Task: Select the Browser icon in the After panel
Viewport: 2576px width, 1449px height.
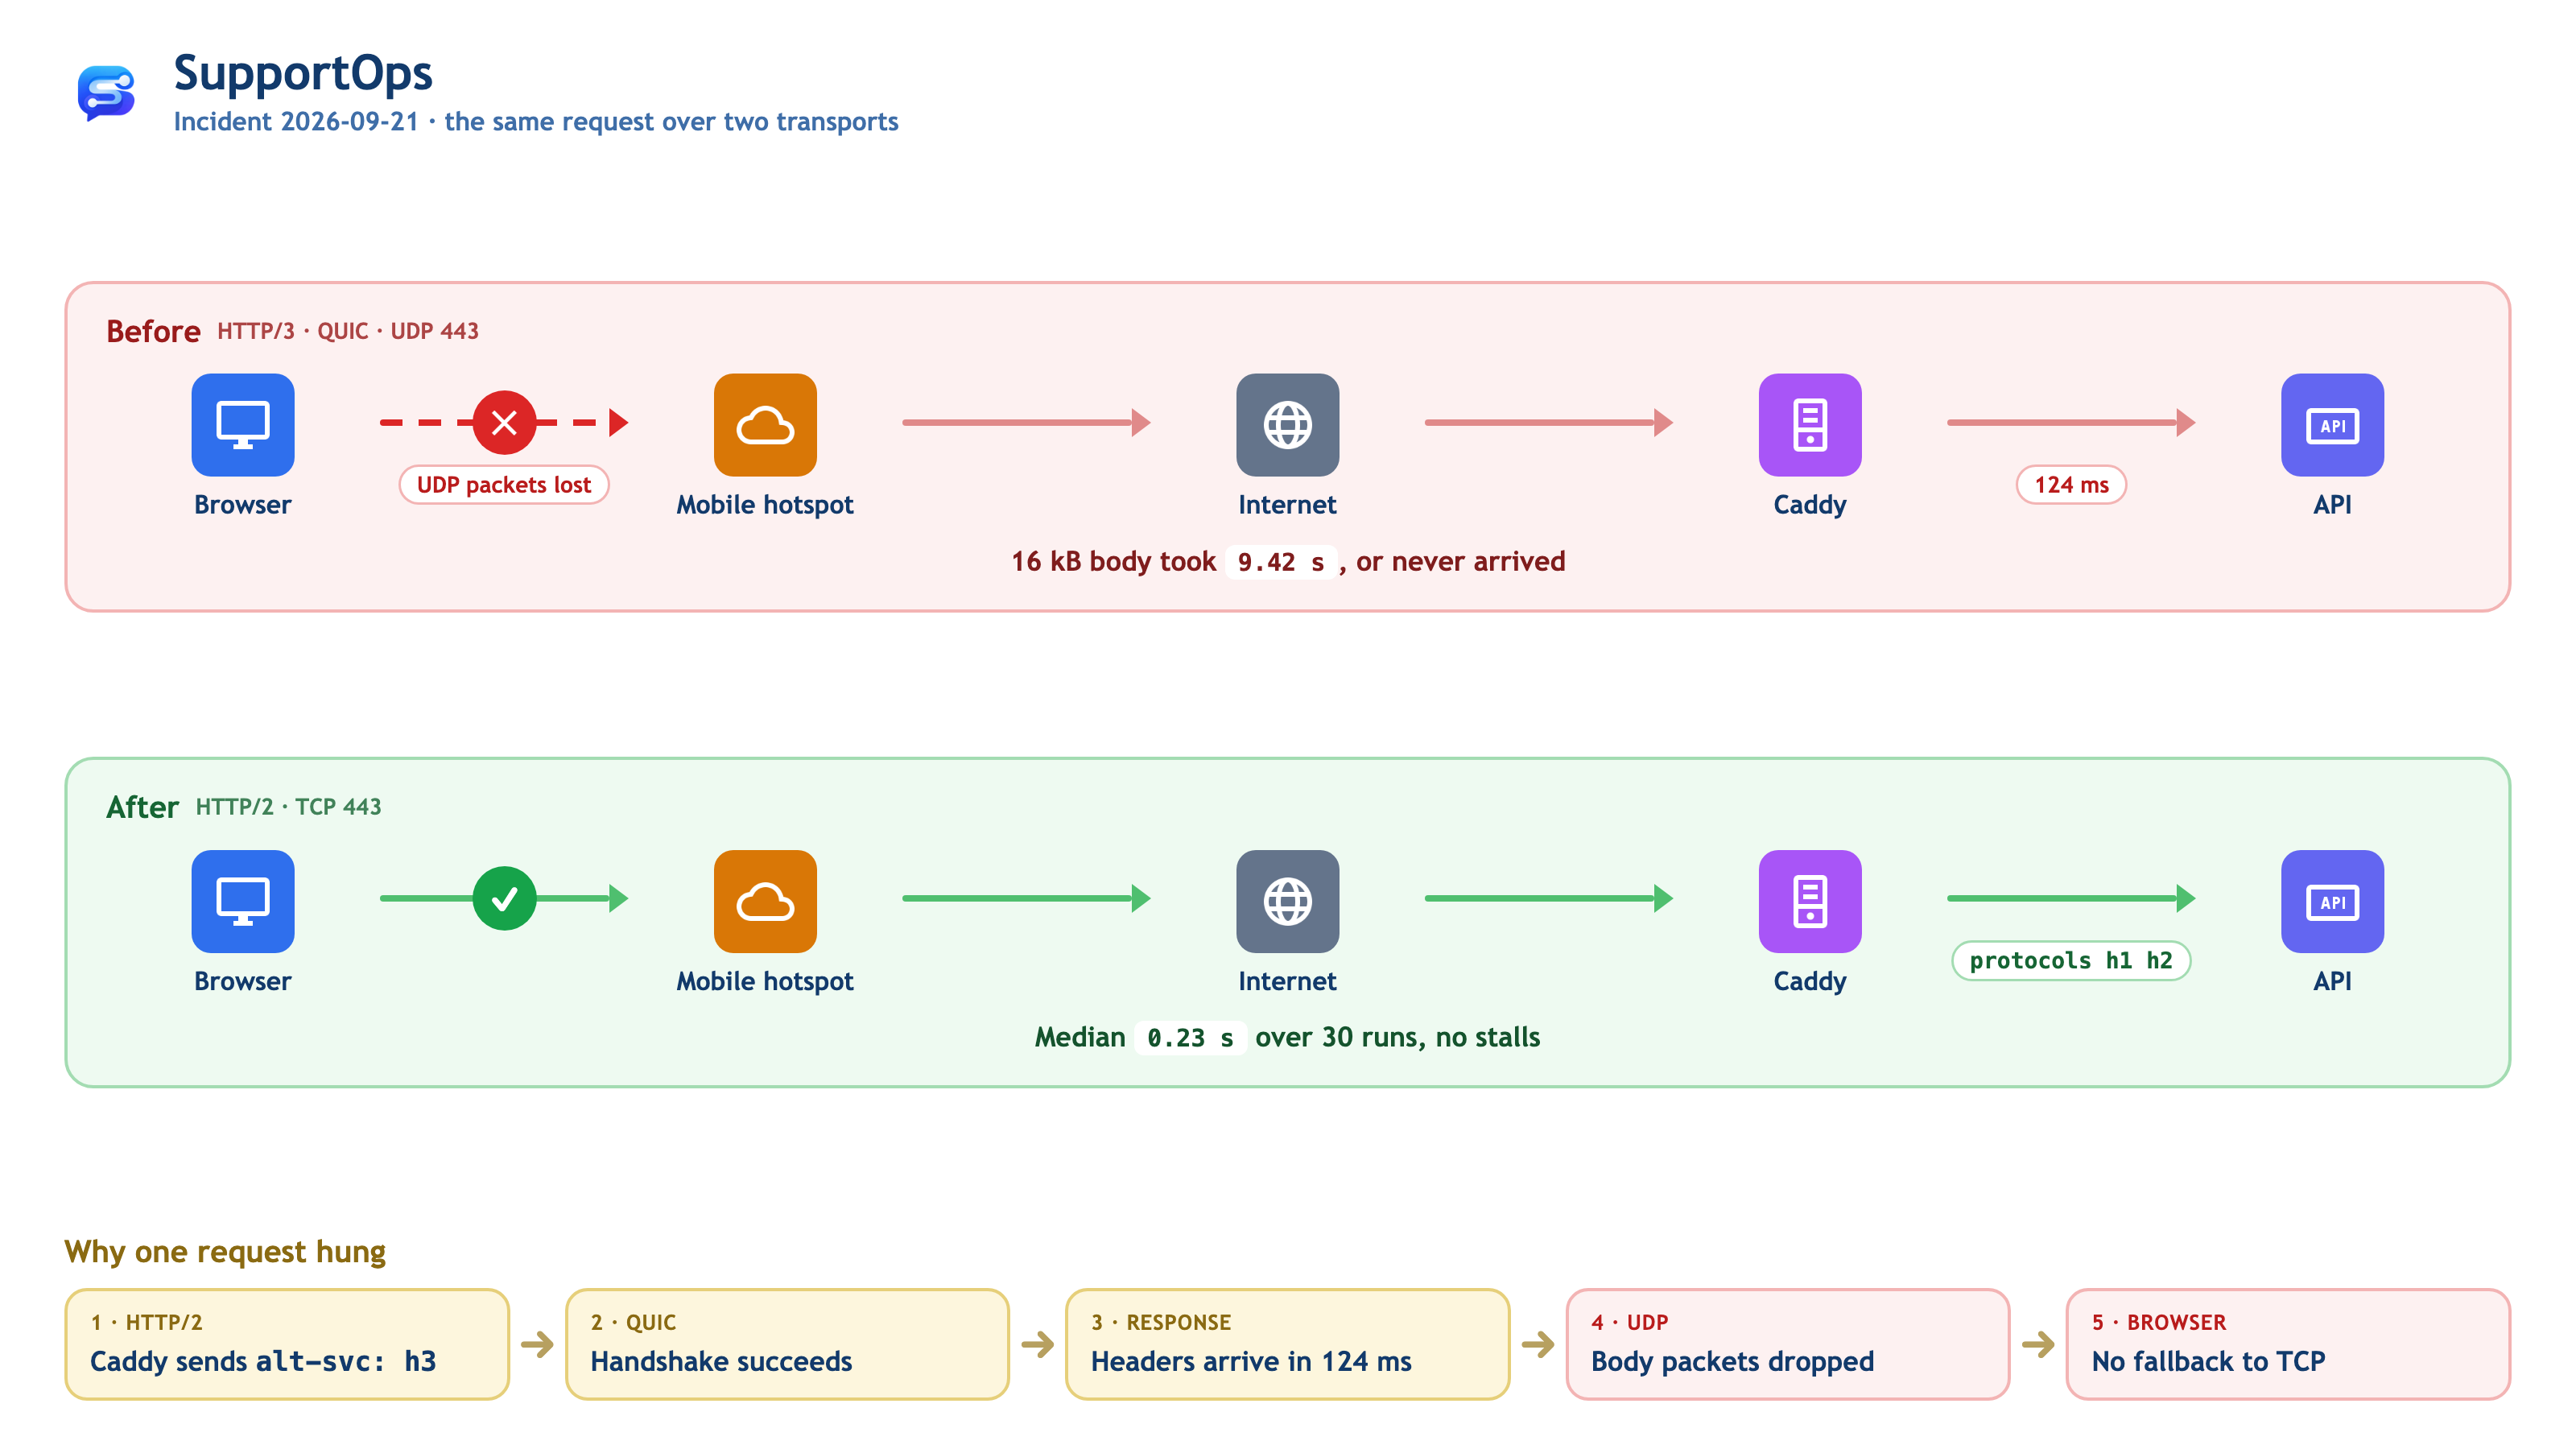Action: tap(243, 901)
